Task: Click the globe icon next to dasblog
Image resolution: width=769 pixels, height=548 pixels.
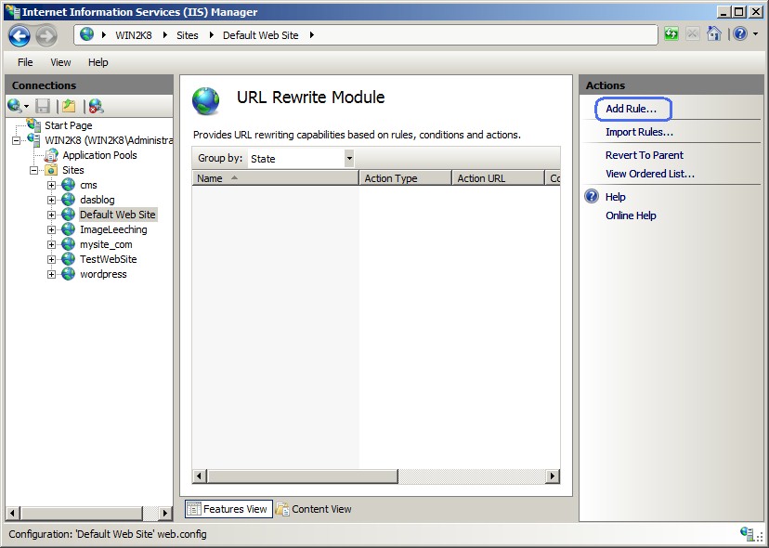Action: [68, 200]
